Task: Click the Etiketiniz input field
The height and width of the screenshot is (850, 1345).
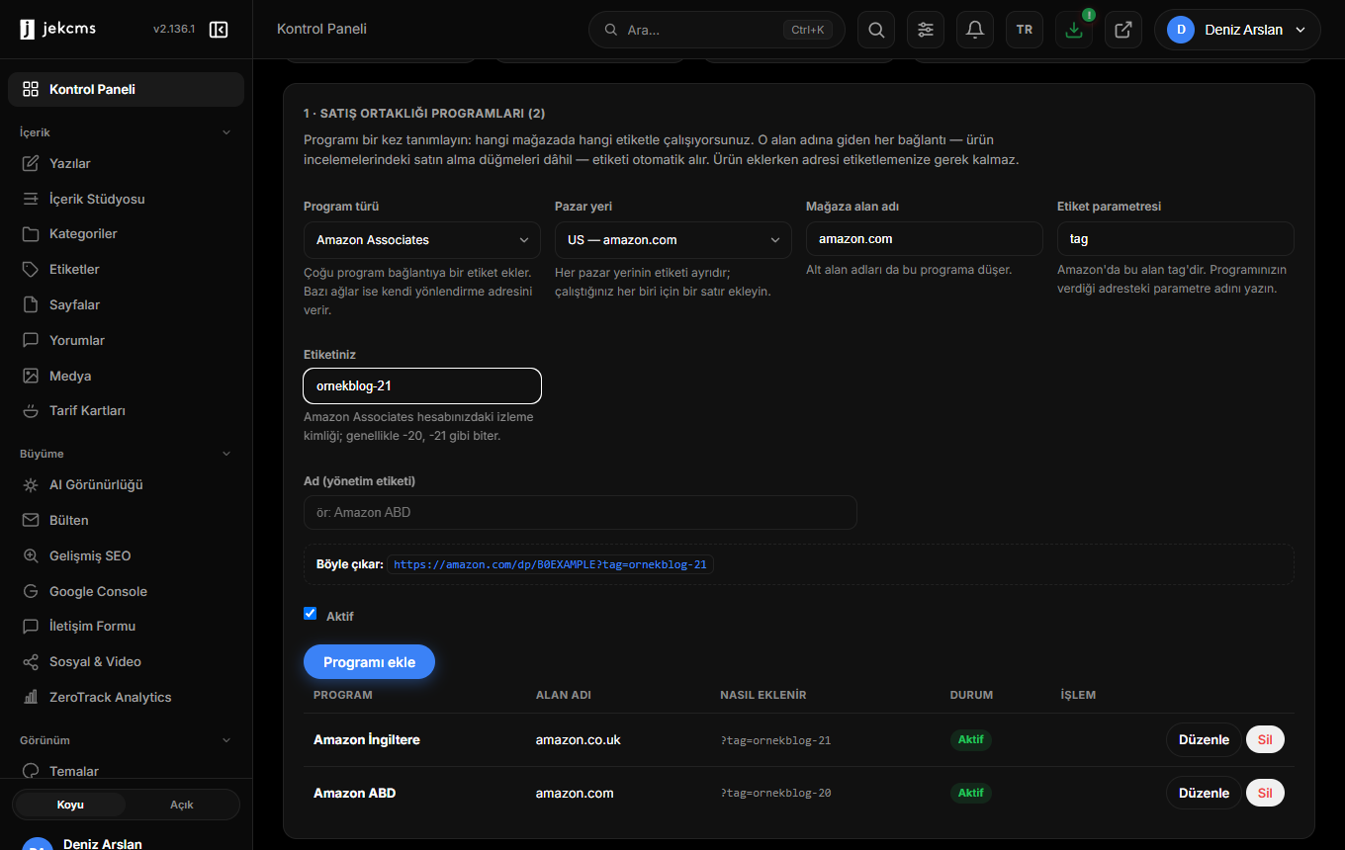Action: (422, 385)
